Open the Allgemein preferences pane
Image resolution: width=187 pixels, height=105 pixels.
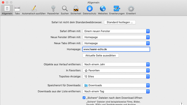point(7,10)
